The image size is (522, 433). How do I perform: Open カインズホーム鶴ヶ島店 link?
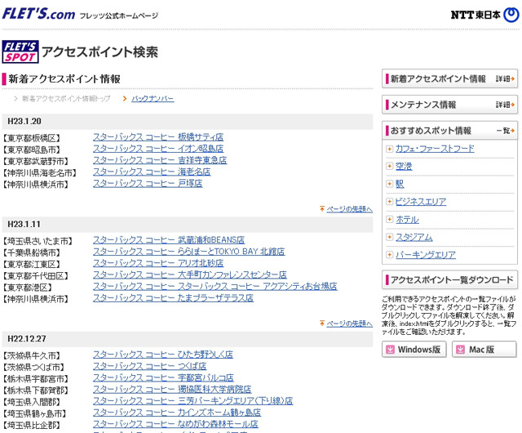click(177, 413)
